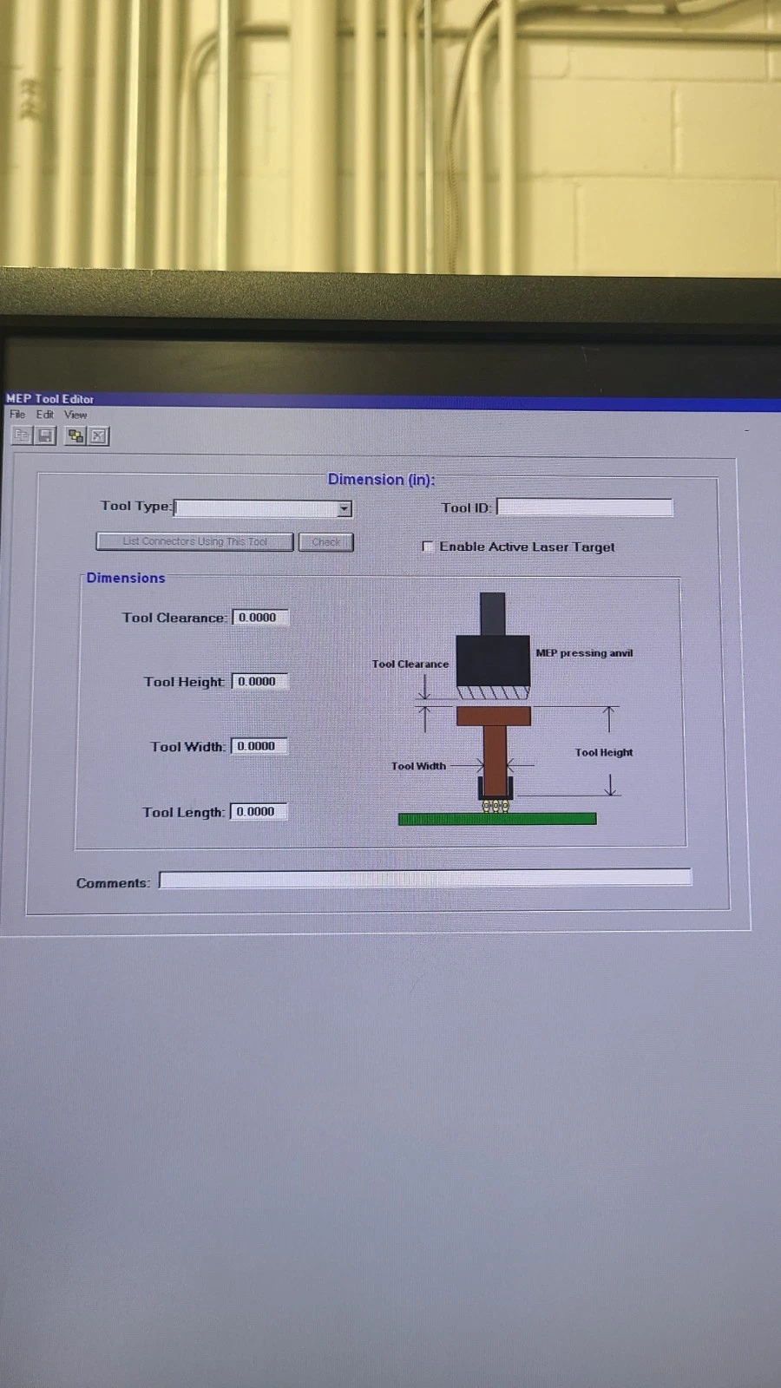Open the File menu

[17, 415]
